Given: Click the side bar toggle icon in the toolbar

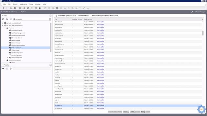Looking at the screenshot, I should 15,8.
